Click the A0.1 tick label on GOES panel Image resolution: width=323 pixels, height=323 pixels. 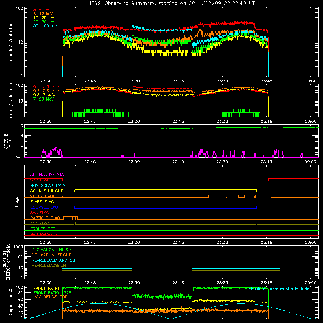(18, 156)
